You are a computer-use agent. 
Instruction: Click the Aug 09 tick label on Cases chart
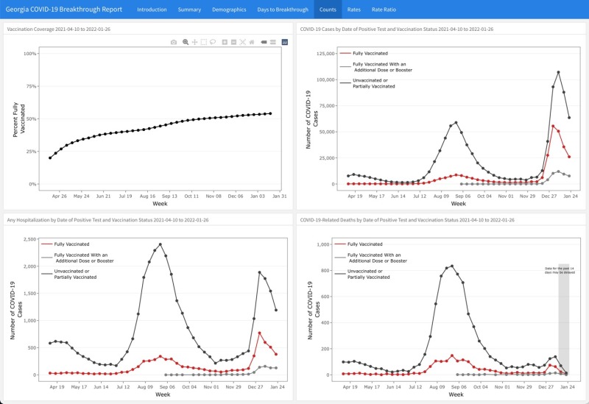[441, 196]
